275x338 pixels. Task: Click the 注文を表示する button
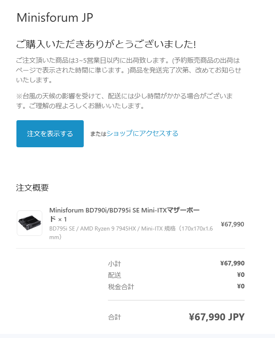50,134
